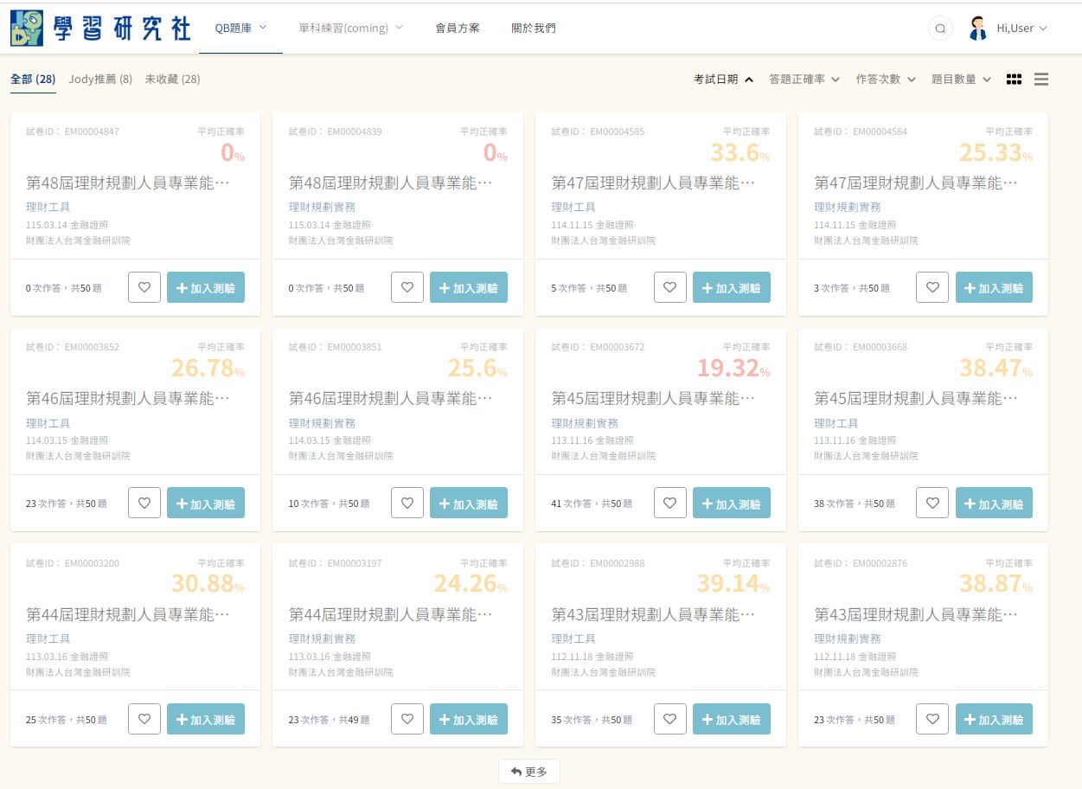1082x789 pixels.
Task: Heart the EM00003851 exam card
Action: 407,504
